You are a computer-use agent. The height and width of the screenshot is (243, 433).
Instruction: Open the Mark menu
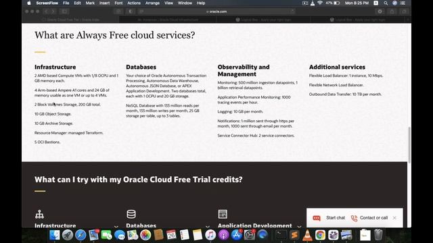tap(90, 3)
